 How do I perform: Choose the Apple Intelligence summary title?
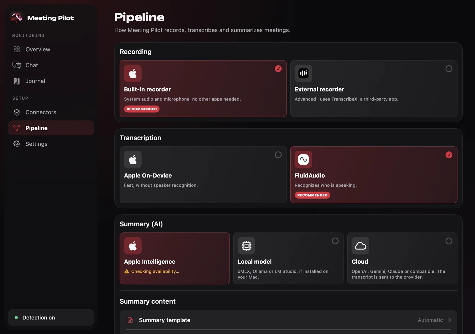[150, 262]
